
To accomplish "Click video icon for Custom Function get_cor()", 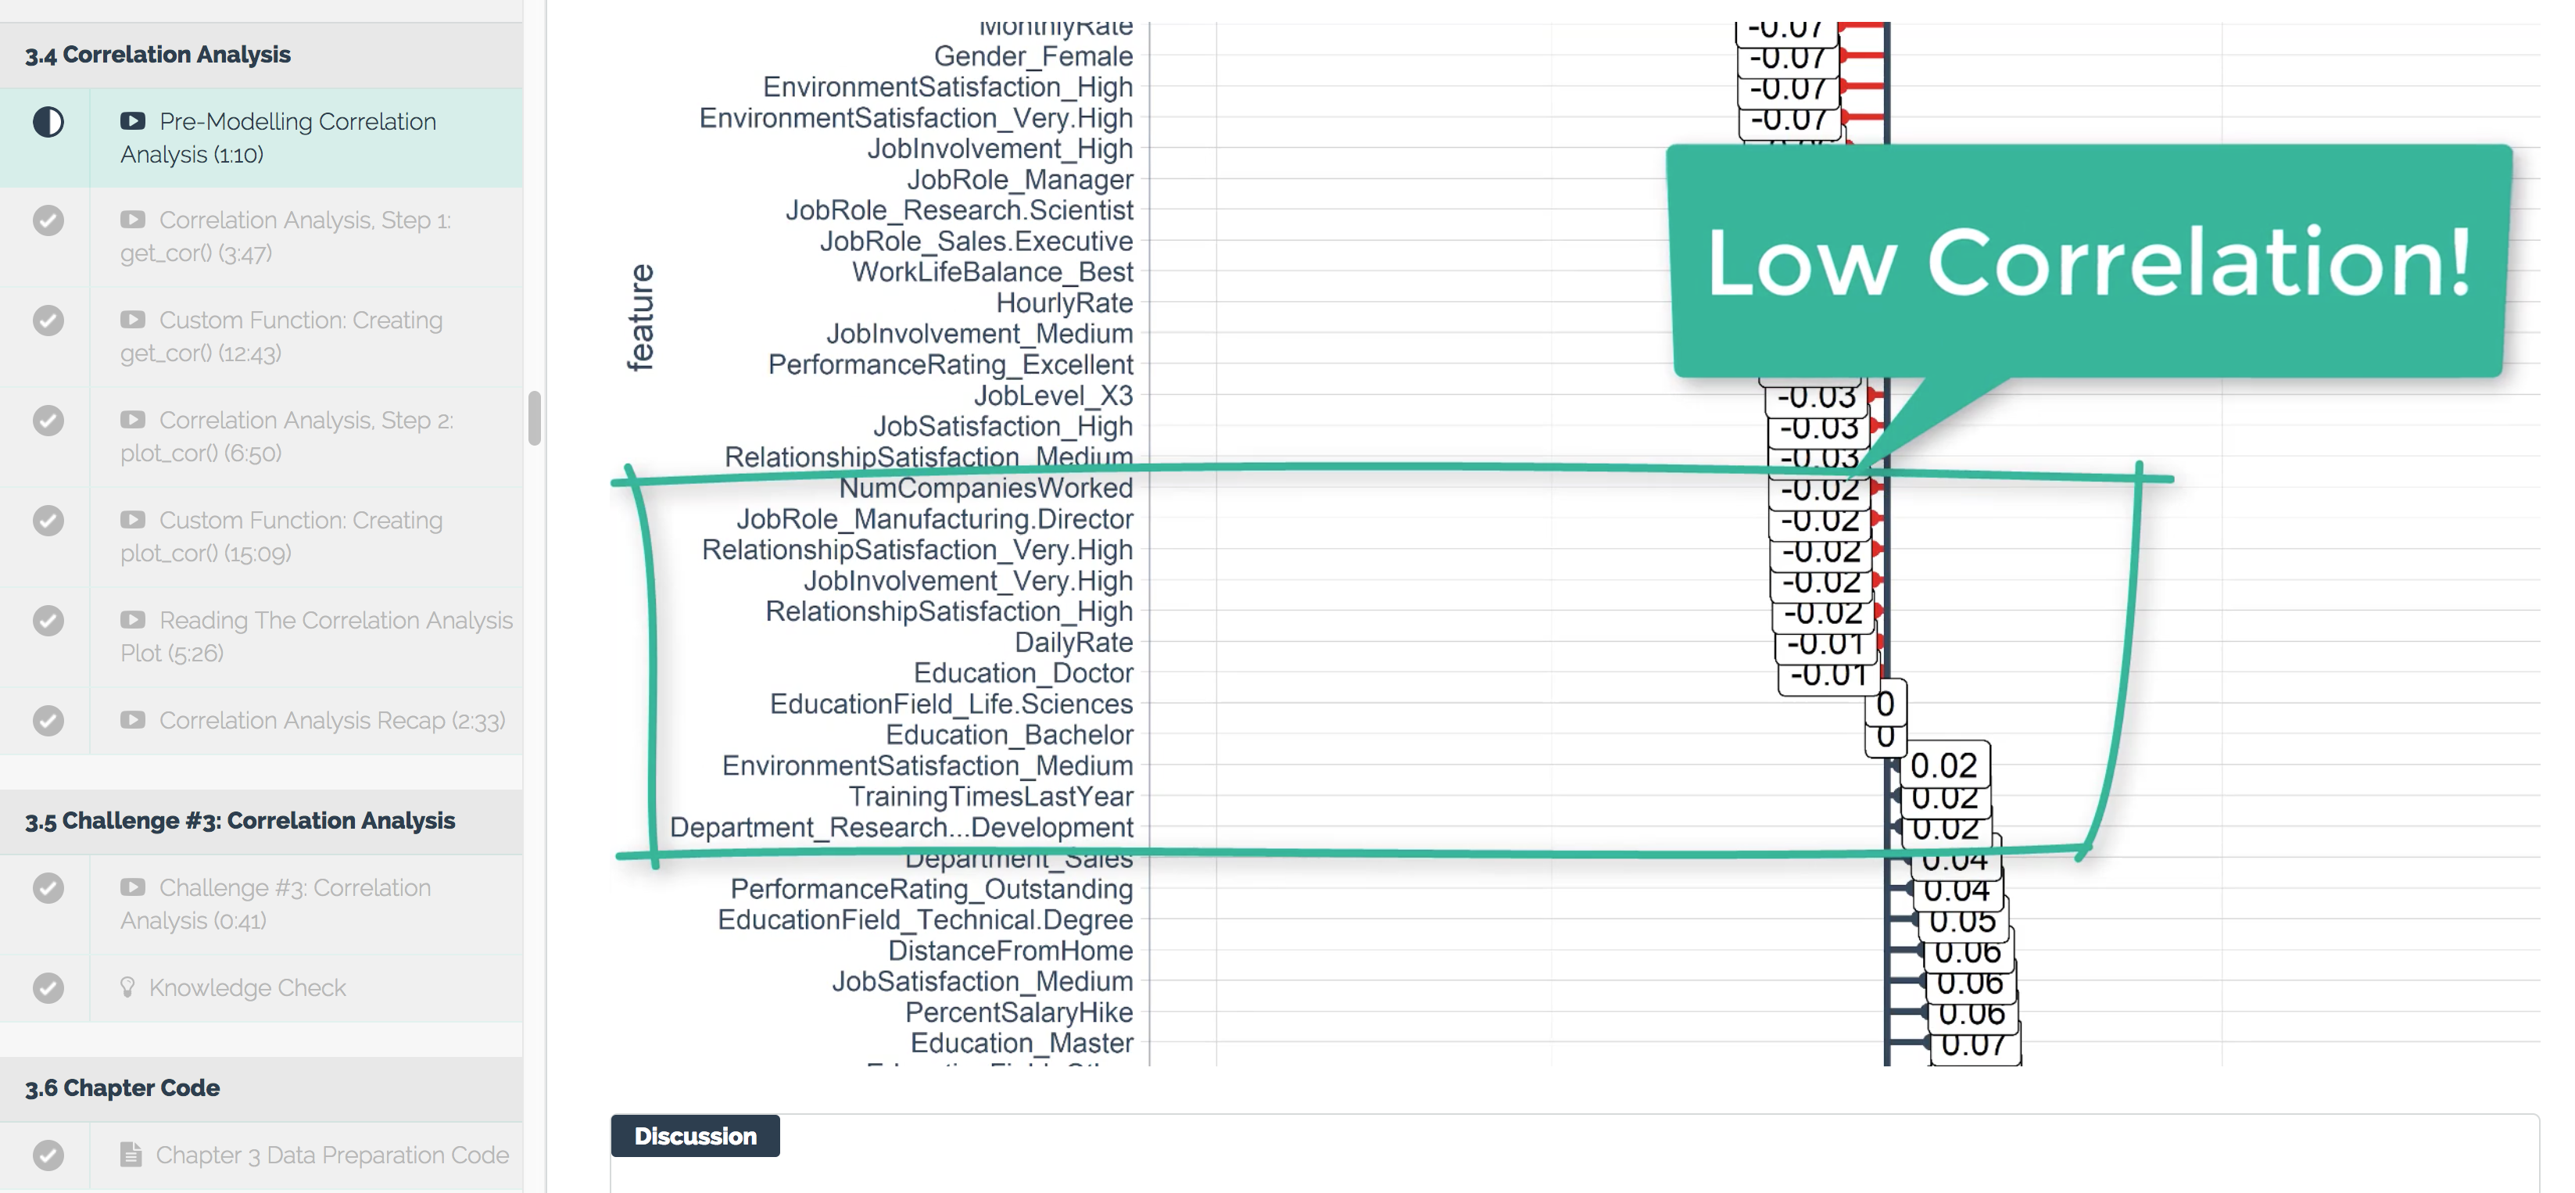I will click(x=133, y=319).
